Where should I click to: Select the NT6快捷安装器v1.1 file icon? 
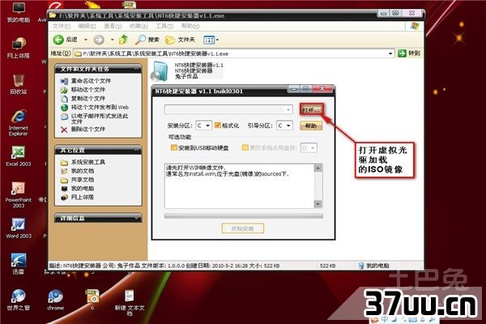[160, 71]
